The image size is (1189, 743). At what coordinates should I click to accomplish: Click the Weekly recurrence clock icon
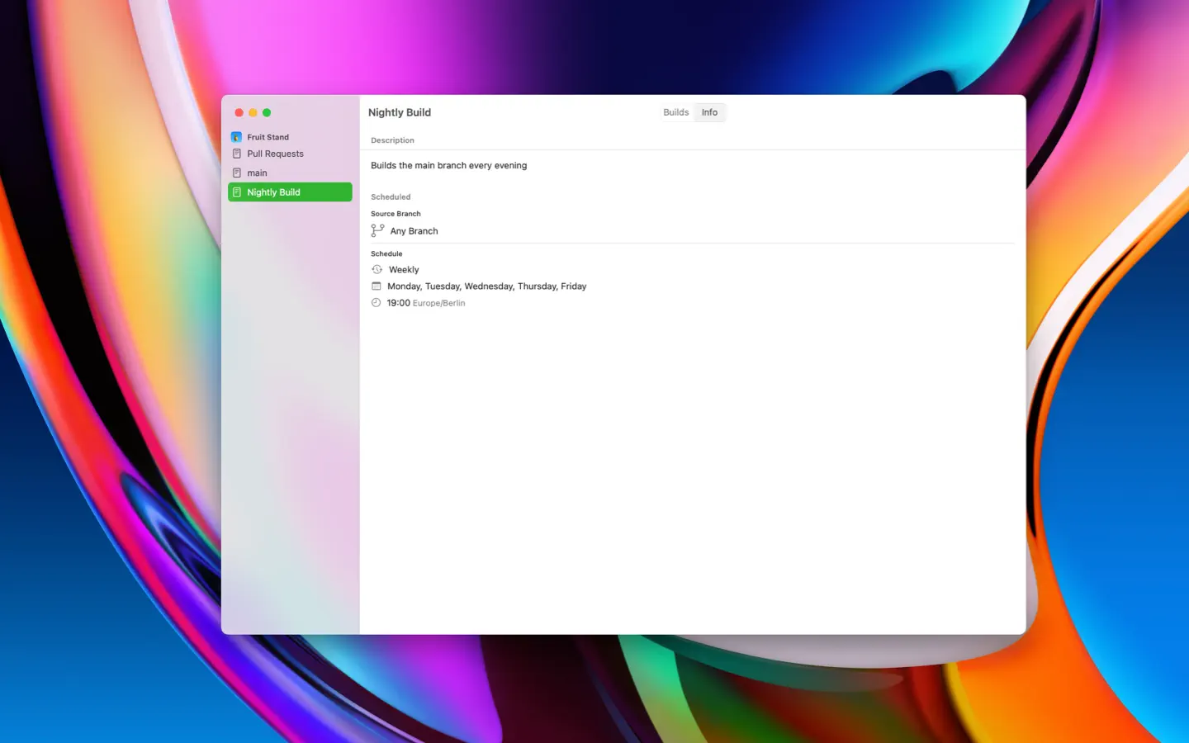pyautogui.click(x=377, y=269)
